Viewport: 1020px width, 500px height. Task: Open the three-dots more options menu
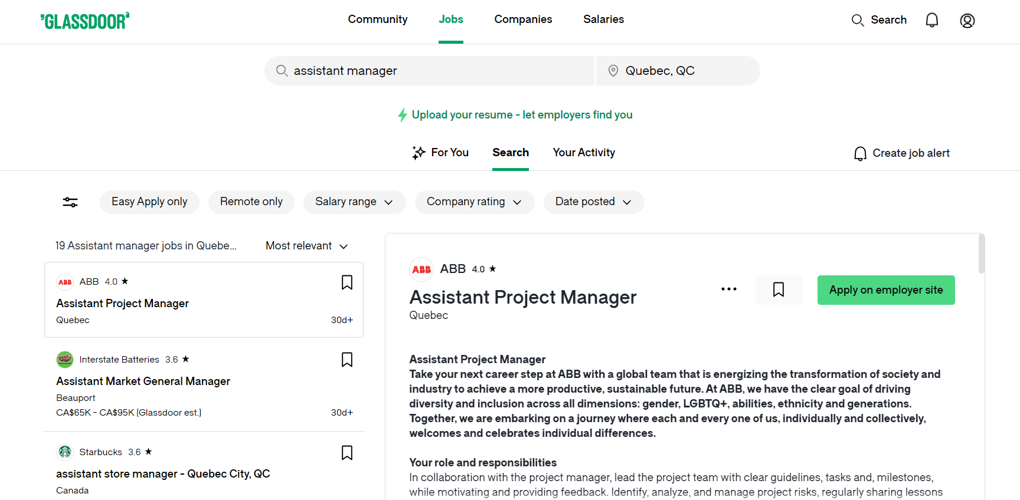[x=729, y=289]
